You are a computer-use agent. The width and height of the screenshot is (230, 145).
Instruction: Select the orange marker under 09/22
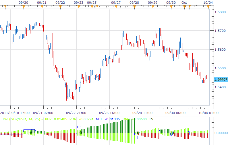pos(60,7)
